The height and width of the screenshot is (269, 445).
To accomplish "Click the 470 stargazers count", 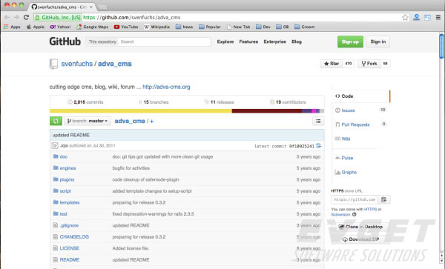I will pyautogui.click(x=349, y=64).
